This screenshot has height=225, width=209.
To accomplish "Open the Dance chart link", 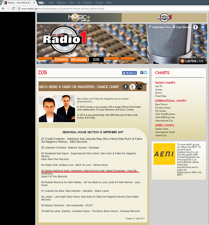I will pos(159,93).
